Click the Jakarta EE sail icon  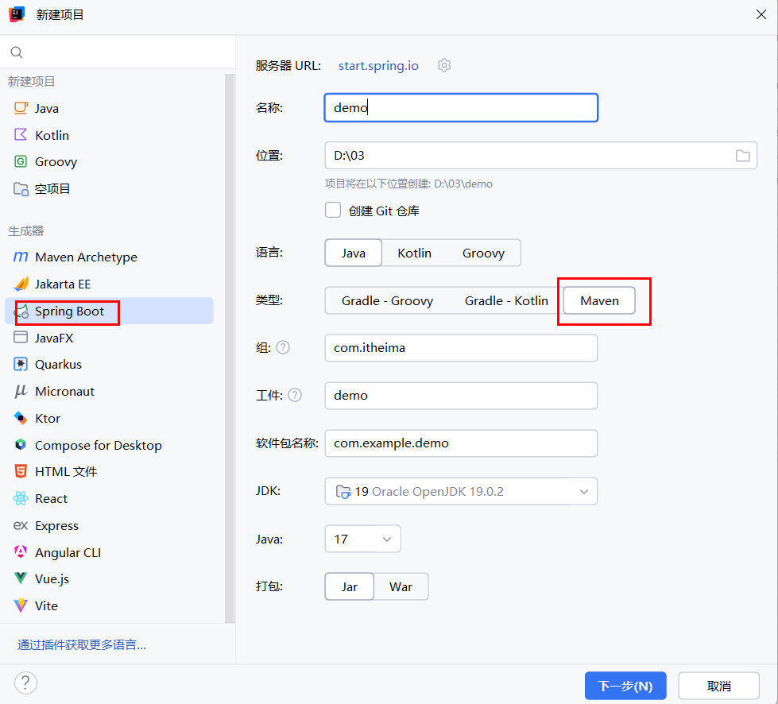(x=21, y=284)
